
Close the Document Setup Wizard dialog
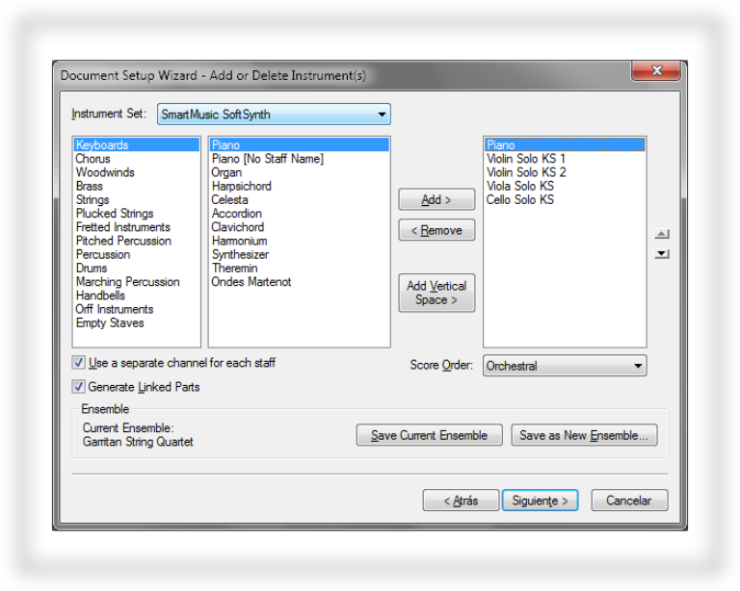(656, 71)
